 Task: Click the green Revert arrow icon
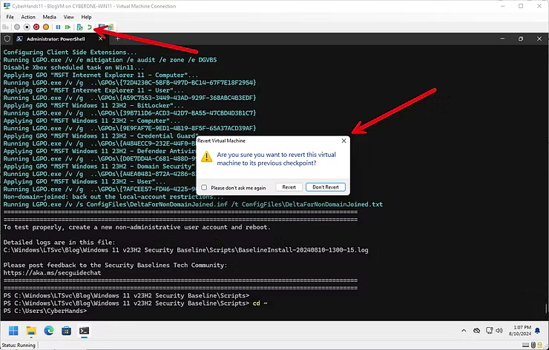click(x=90, y=27)
